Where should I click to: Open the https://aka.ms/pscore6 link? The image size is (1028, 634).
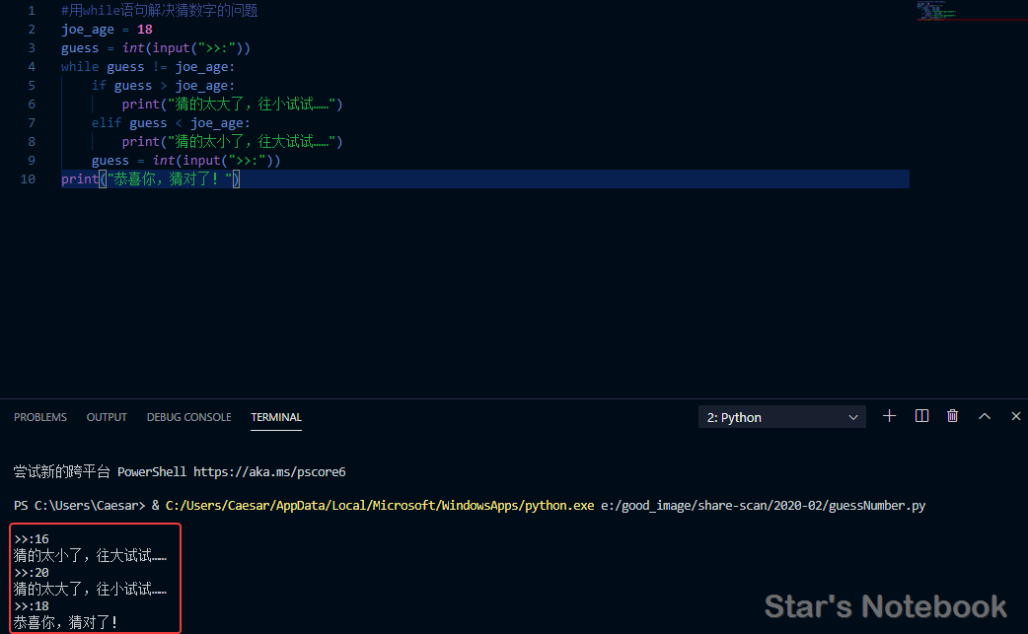point(269,472)
